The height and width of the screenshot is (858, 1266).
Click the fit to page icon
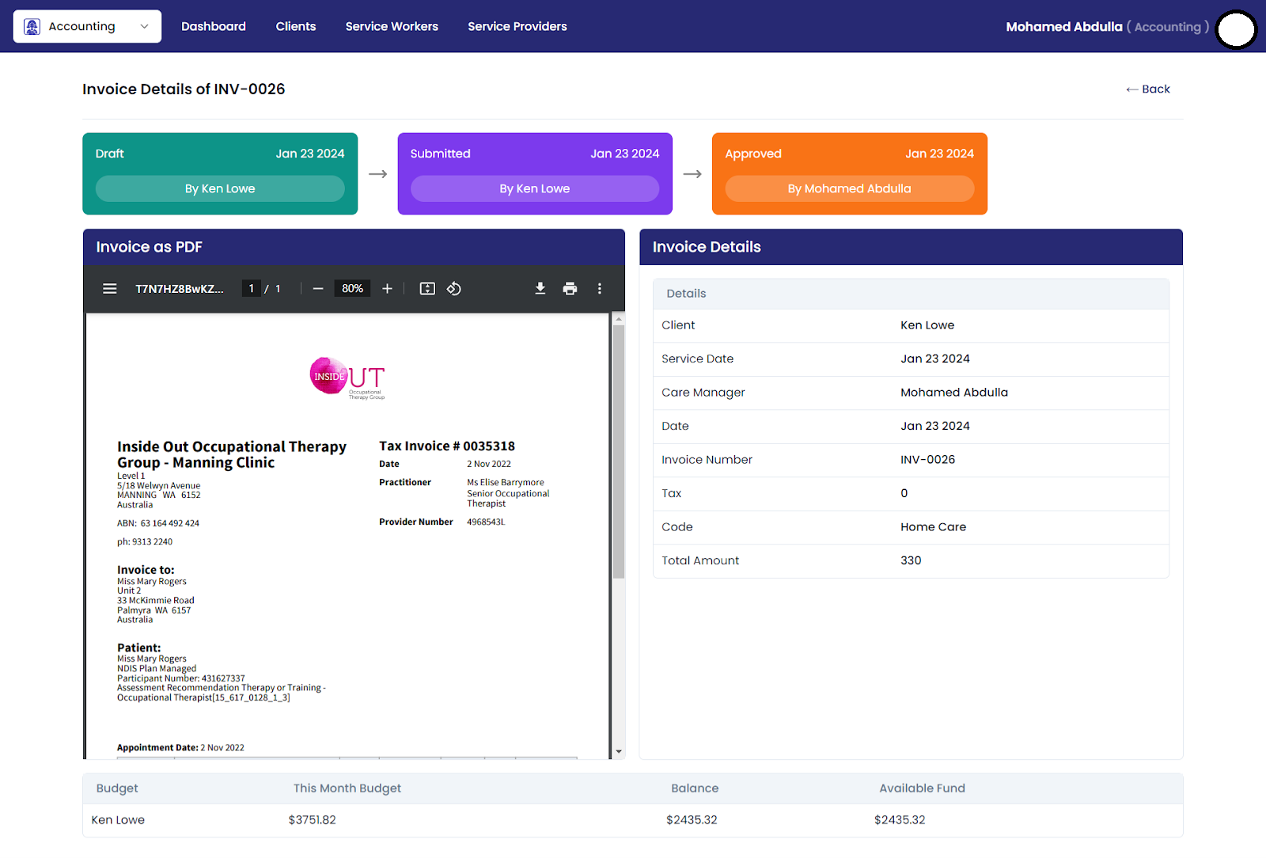(x=427, y=289)
